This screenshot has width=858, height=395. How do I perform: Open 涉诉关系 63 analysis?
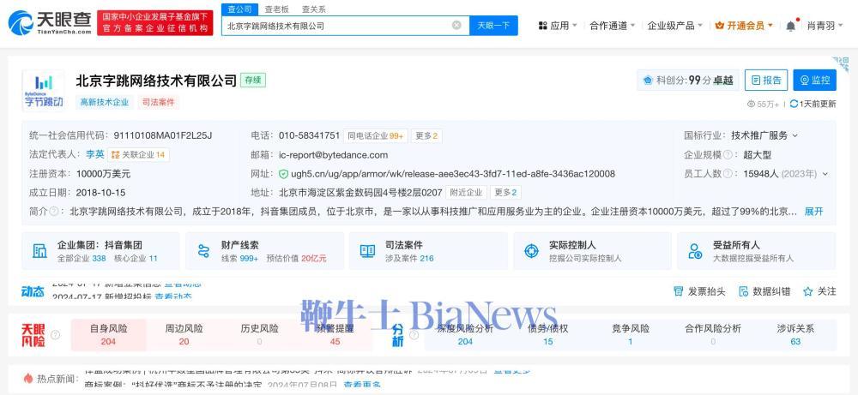coord(795,335)
